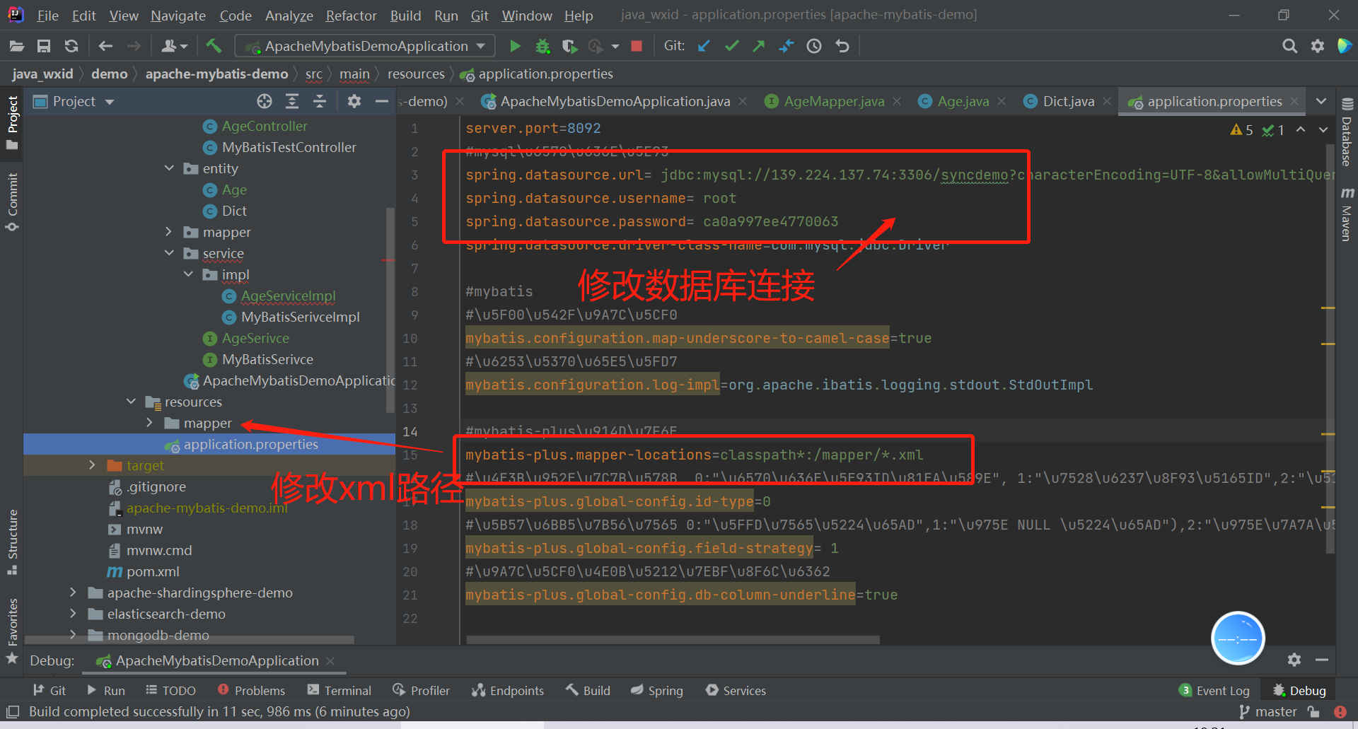Switch to ApacheMybatisDemoApplication.java tab
The height and width of the screenshot is (729, 1358).
614,101
